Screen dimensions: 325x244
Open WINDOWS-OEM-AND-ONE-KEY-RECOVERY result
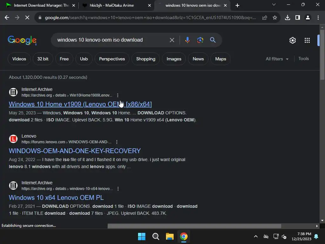pos(75,151)
